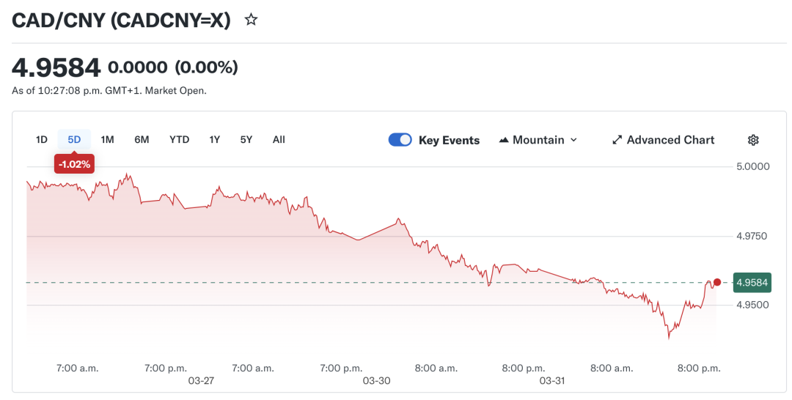Click the Advanced Chart expand arrows icon

click(x=617, y=140)
